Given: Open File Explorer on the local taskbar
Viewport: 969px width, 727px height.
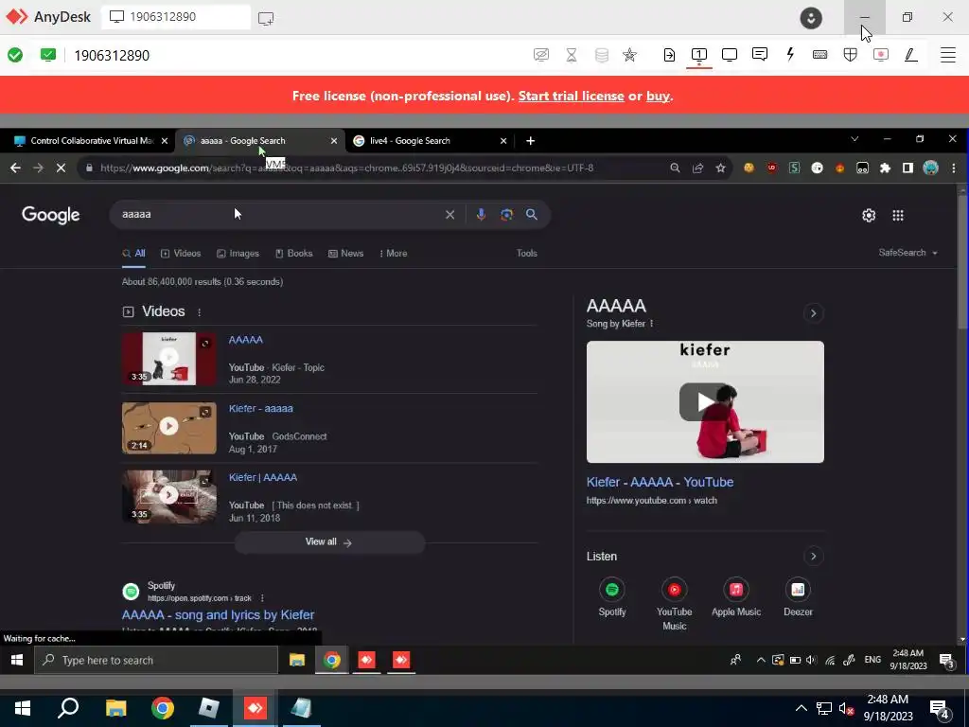Looking at the screenshot, I should (115, 708).
